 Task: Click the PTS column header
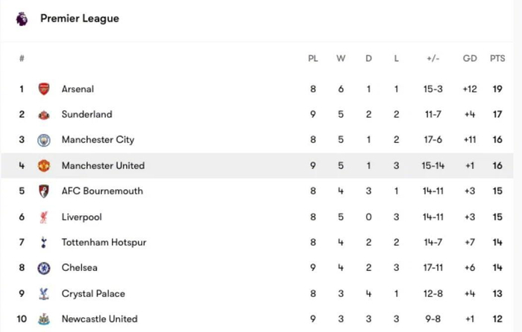(x=497, y=59)
